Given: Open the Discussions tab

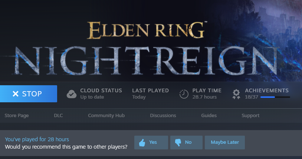Looking at the screenshot, I should click(x=163, y=116).
